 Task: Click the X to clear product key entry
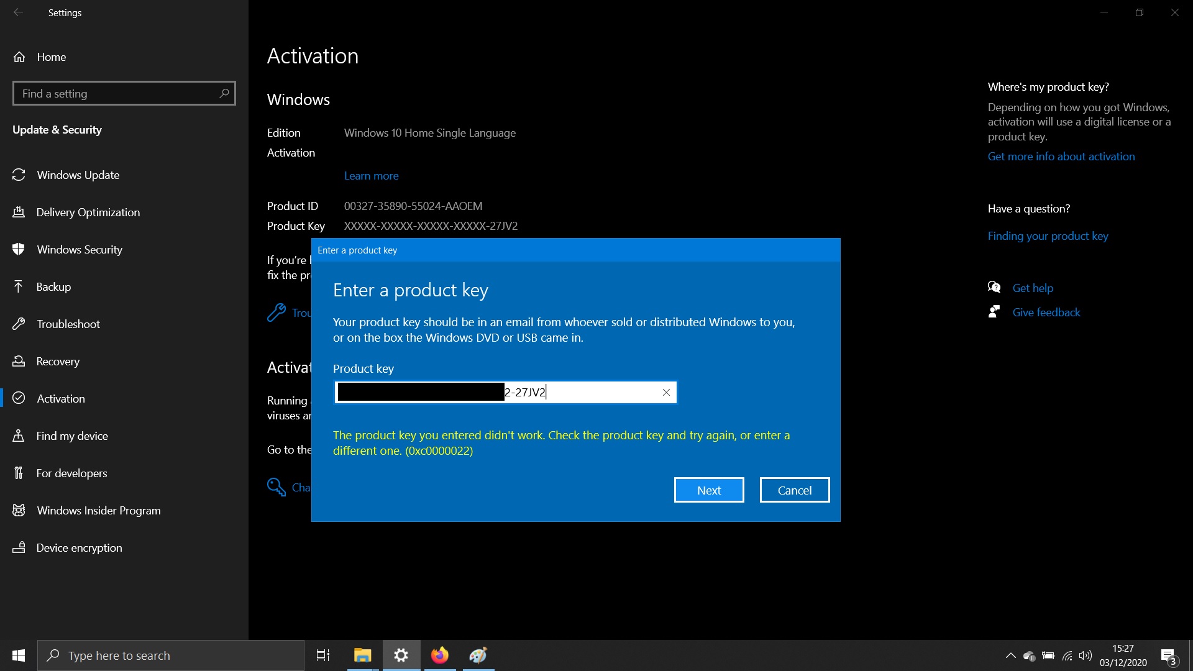(x=666, y=393)
